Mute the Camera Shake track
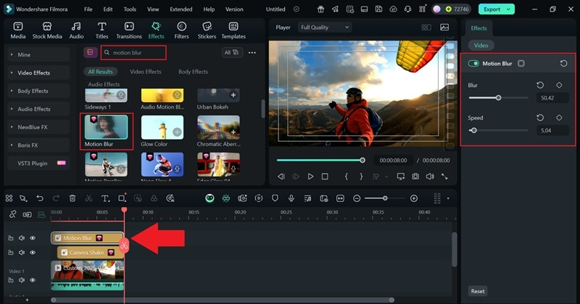Screen dimensions: 580x304 click(22, 253)
